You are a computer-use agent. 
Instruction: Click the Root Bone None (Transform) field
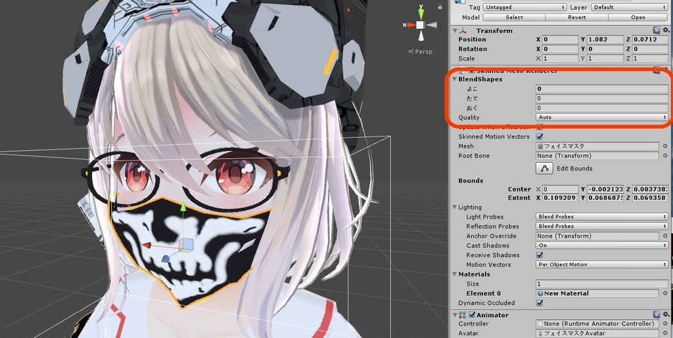pos(597,156)
